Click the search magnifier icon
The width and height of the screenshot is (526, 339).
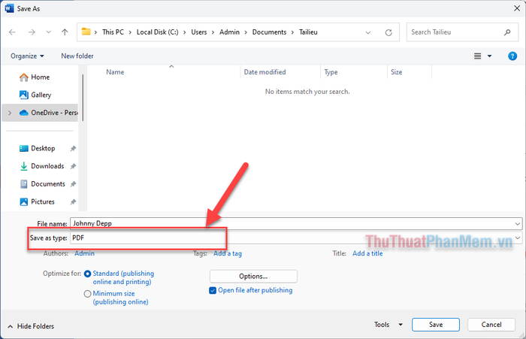click(x=507, y=32)
